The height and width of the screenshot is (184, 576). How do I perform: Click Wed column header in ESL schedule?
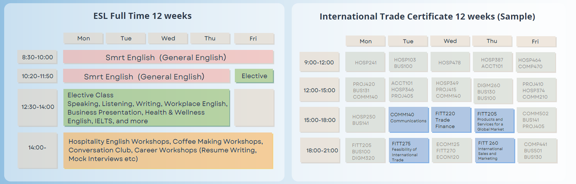pos(168,38)
